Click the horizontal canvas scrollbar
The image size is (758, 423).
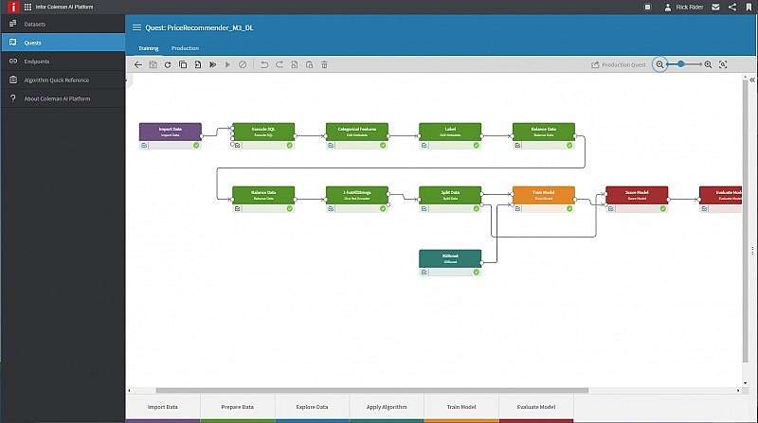(372, 390)
